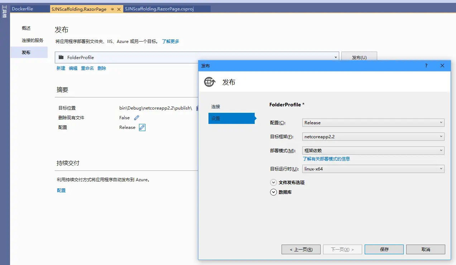Click the 配置 link under 持续交付

(61, 191)
